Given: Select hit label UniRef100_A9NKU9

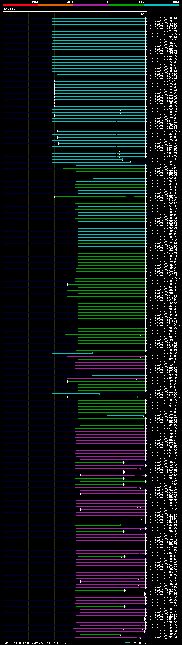Looking at the screenshot, I should click(163, 106).
